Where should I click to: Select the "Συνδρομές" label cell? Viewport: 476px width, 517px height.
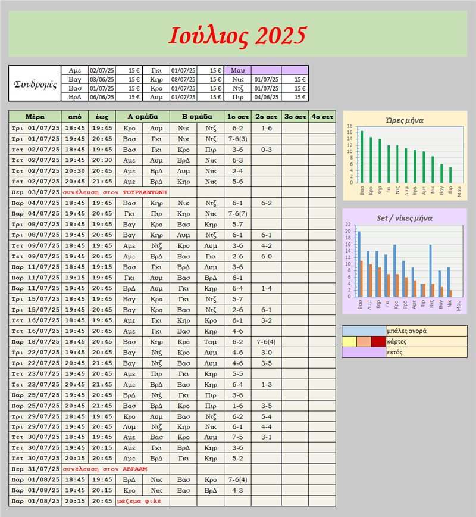[35, 84]
